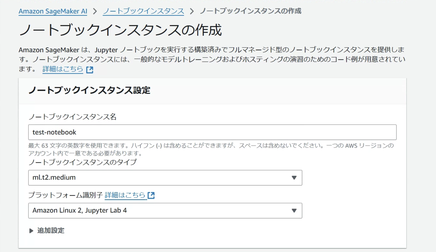Click inside the test-notebook text box
Image resolution: width=436 pixels, height=252 pixels.
pyautogui.click(x=105, y=132)
